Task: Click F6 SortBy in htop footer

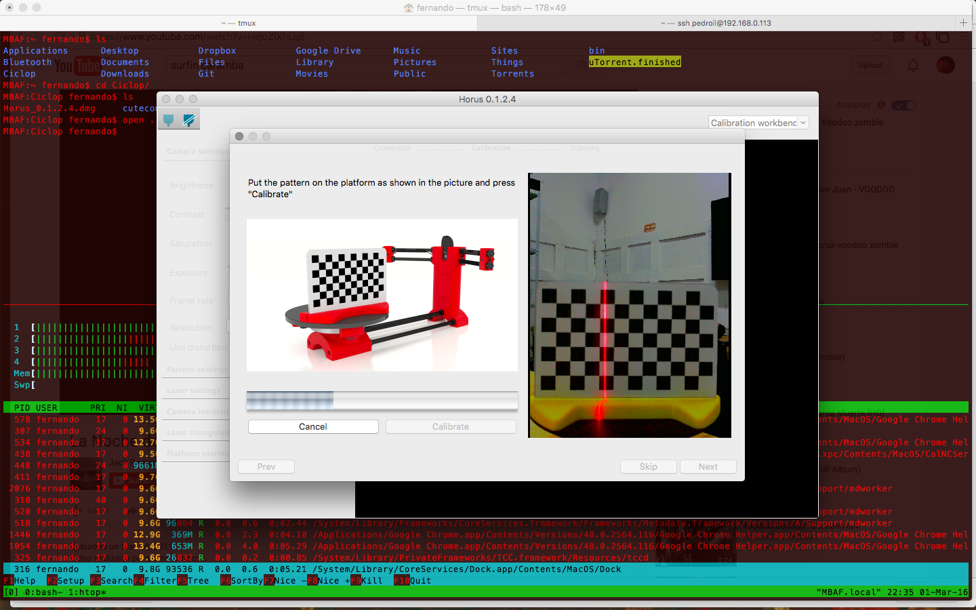Action: pos(242,581)
